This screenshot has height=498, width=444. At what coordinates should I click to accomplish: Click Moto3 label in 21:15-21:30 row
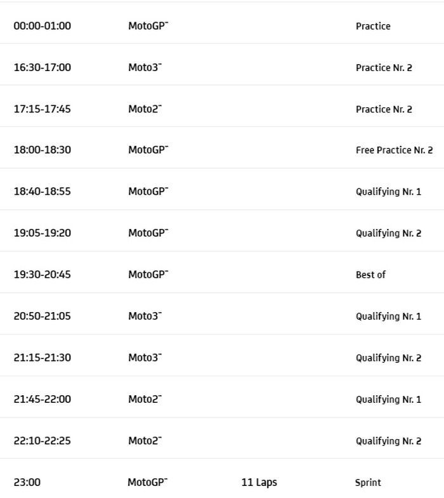point(145,358)
